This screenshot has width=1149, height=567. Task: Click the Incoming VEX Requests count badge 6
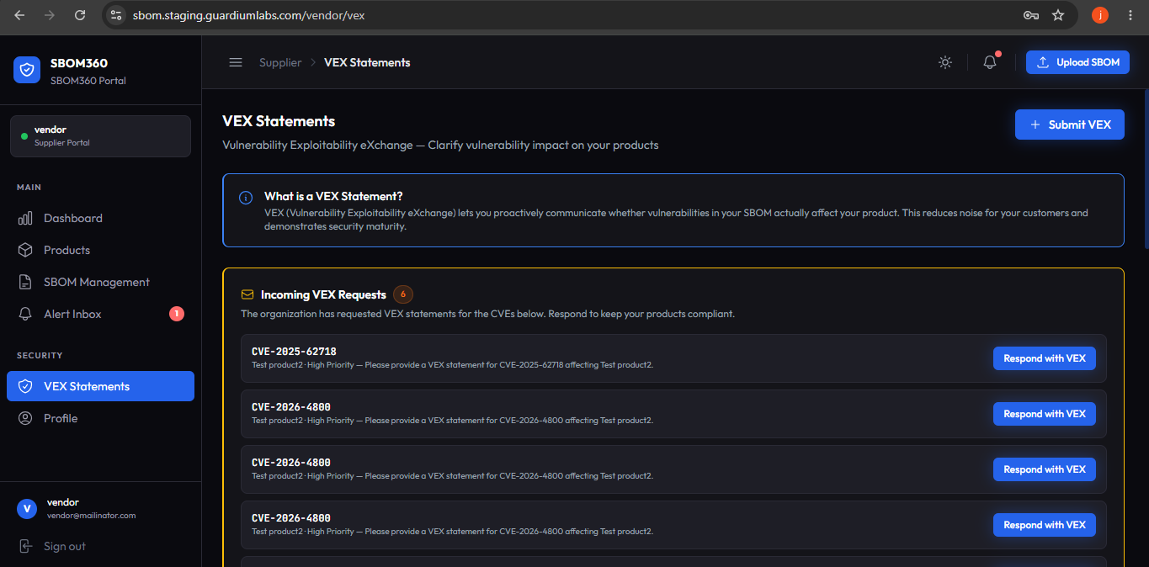[403, 294]
